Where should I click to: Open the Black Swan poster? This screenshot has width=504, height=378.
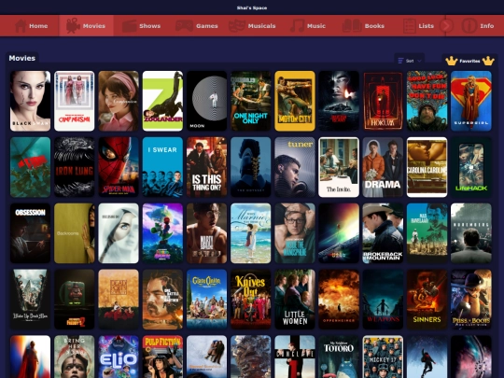[30, 101]
